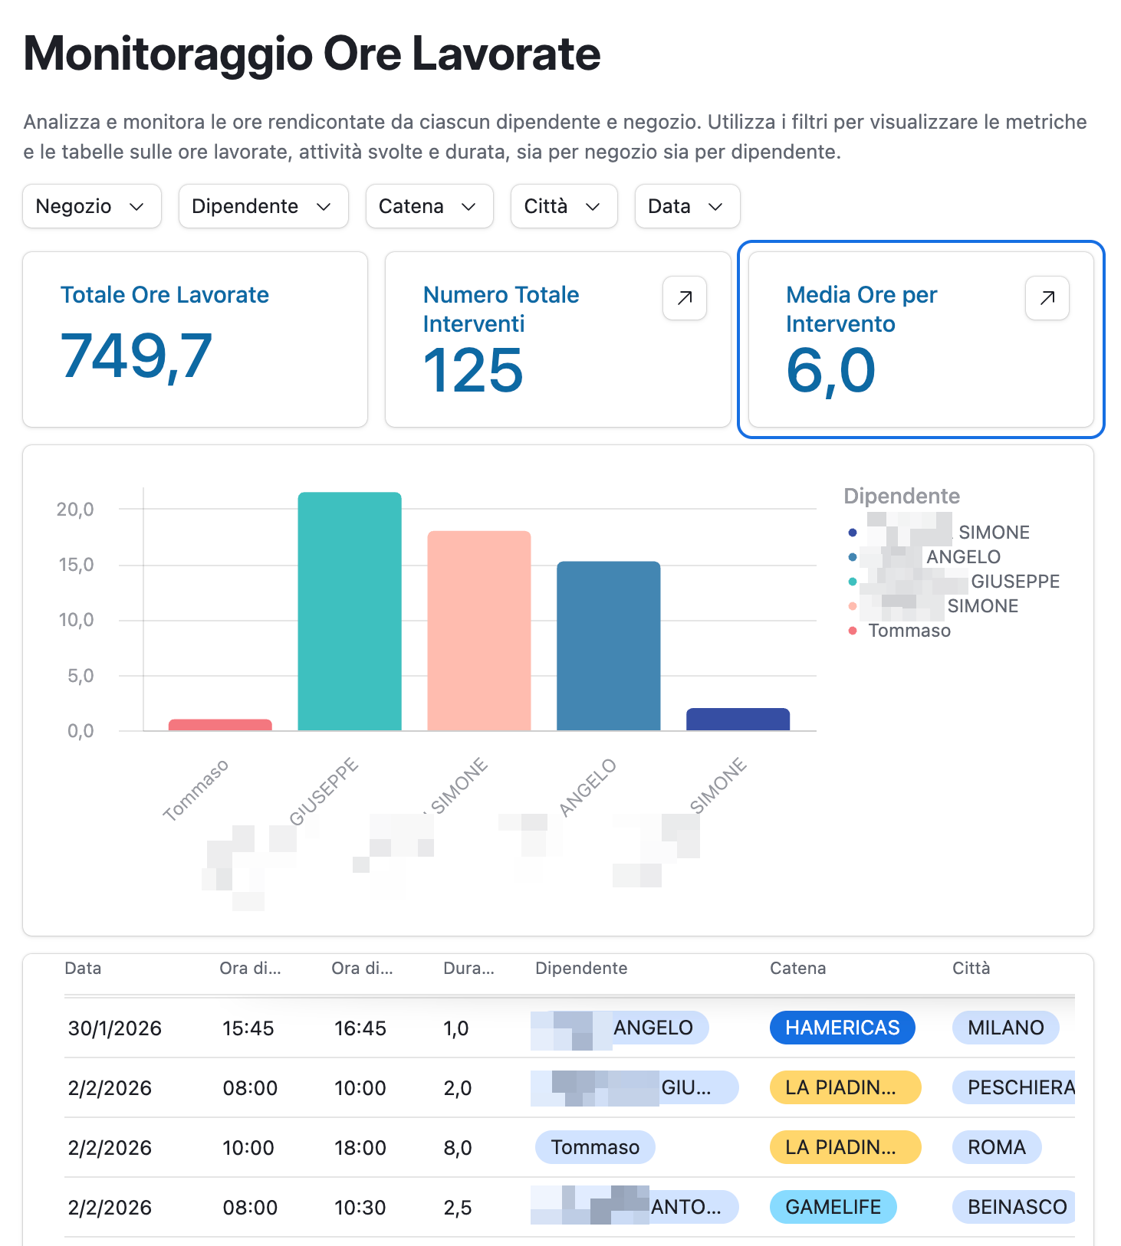Click Tommaso legend red dot
This screenshot has height=1246, width=1121.
point(853,631)
